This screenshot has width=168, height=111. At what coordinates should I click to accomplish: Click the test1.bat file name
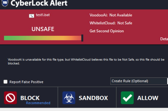click(x=43, y=15)
